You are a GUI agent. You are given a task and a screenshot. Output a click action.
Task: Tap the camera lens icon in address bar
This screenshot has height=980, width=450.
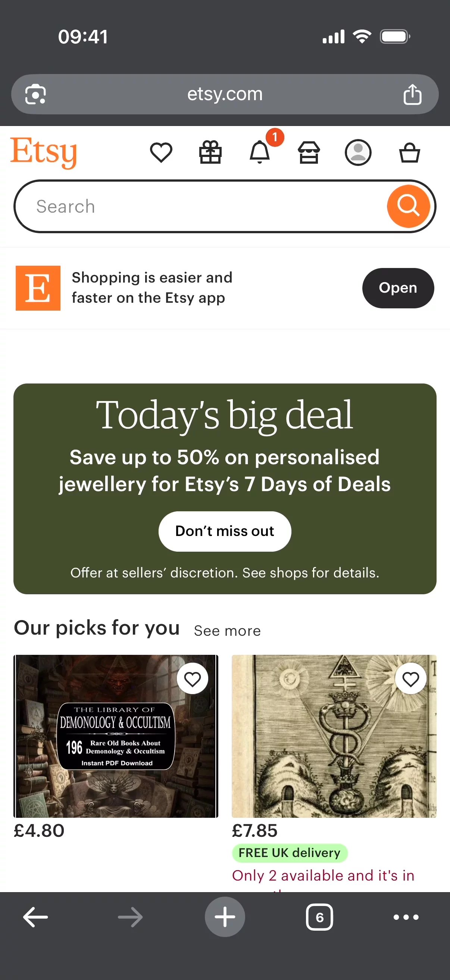[x=35, y=94]
